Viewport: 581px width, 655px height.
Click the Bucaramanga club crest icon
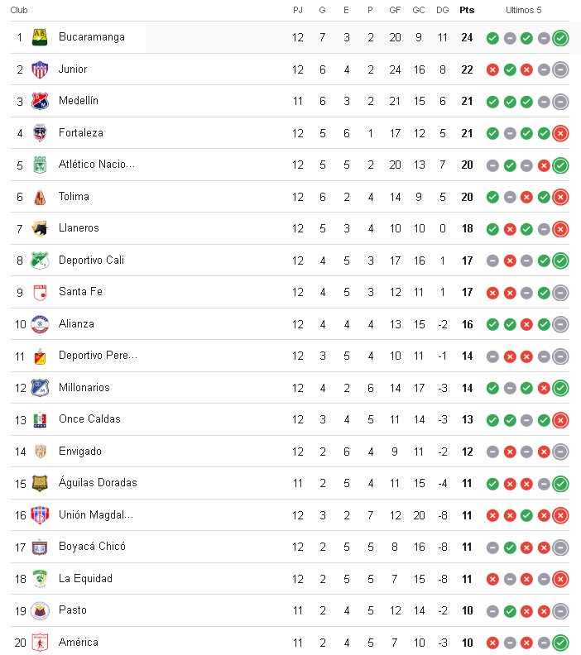(x=40, y=37)
